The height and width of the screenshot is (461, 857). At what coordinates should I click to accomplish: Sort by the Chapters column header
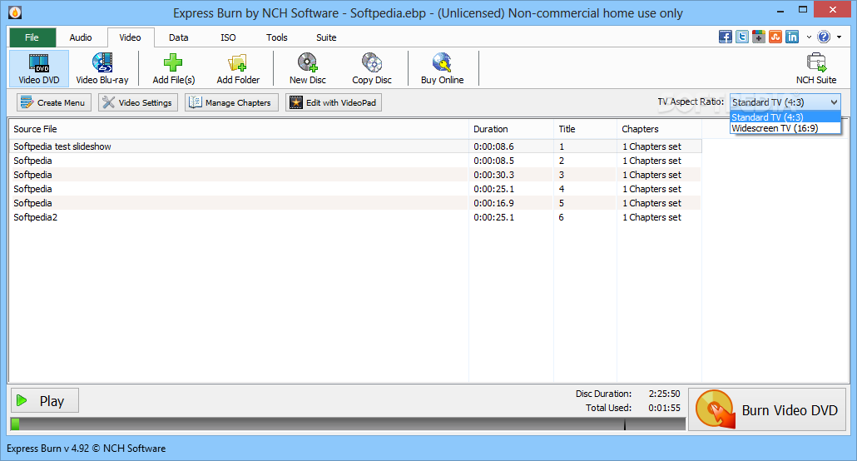[x=659, y=129]
